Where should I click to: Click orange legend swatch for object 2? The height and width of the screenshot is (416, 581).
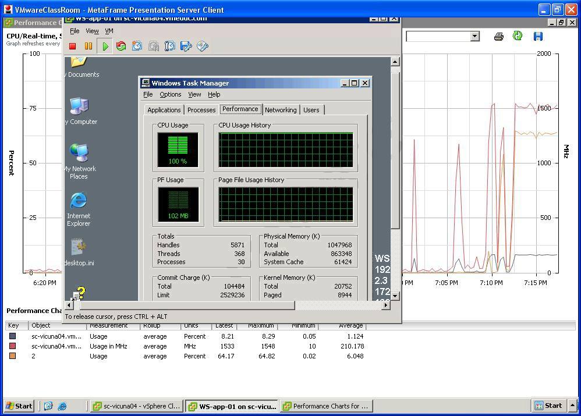coord(13,356)
